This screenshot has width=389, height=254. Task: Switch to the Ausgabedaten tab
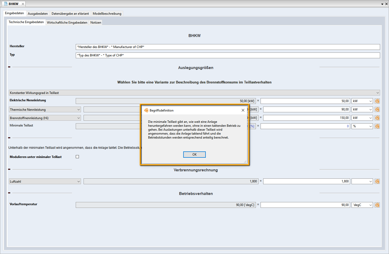point(38,14)
